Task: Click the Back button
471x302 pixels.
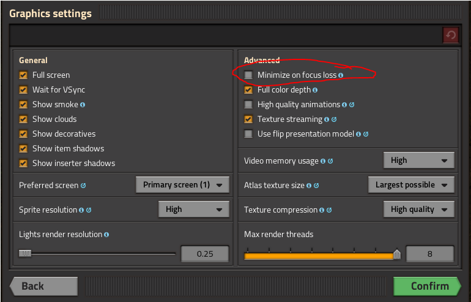Action: (44, 286)
